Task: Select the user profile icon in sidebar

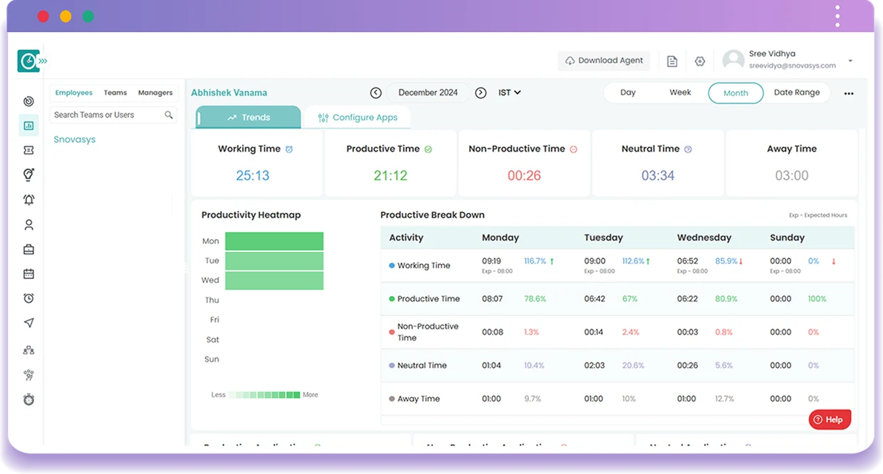Action: [x=28, y=224]
